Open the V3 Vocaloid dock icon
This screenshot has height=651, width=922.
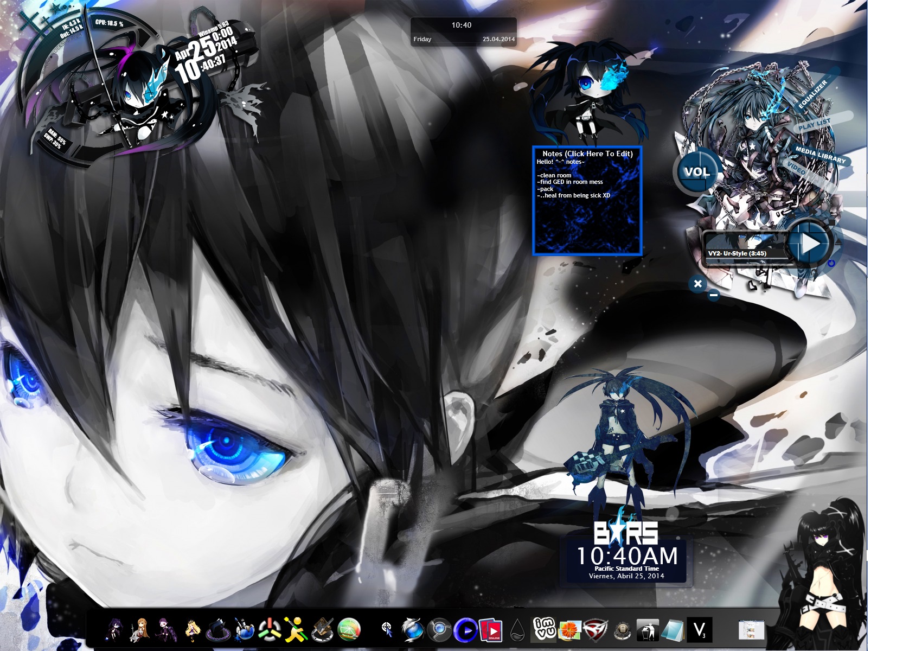pyautogui.click(x=700, y=630)
